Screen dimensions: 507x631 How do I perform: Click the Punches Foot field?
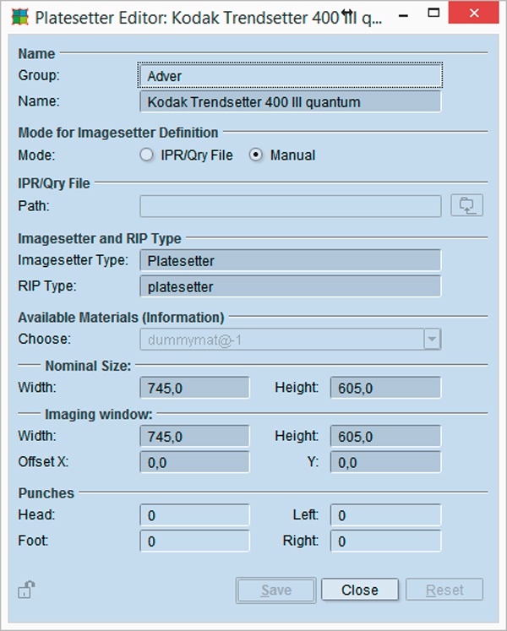(x=194, y=541)
